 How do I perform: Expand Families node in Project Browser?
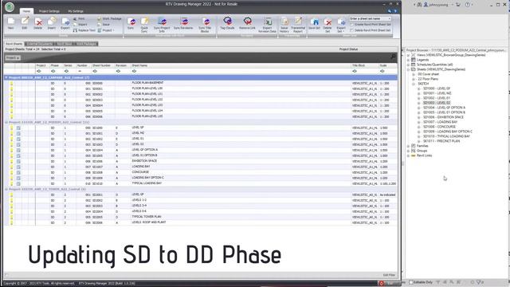tap(408, 146)
